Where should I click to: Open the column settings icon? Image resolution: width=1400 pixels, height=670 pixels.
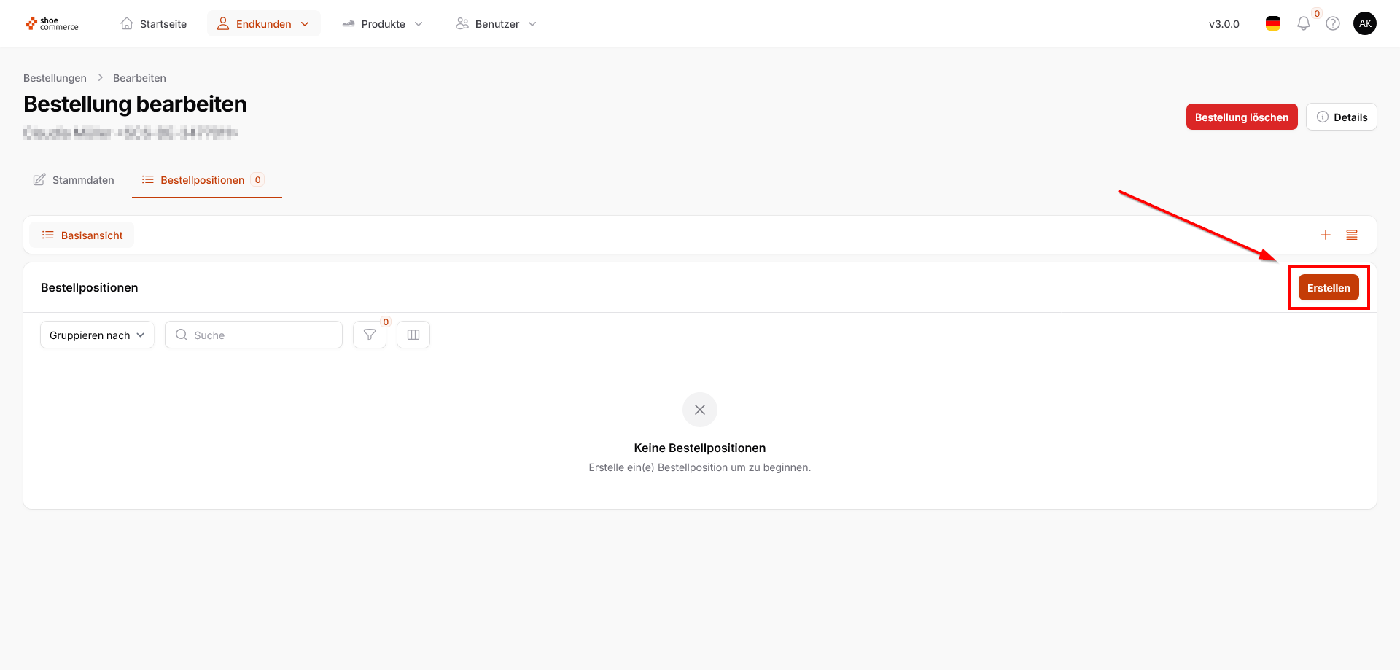click(413, 335)
